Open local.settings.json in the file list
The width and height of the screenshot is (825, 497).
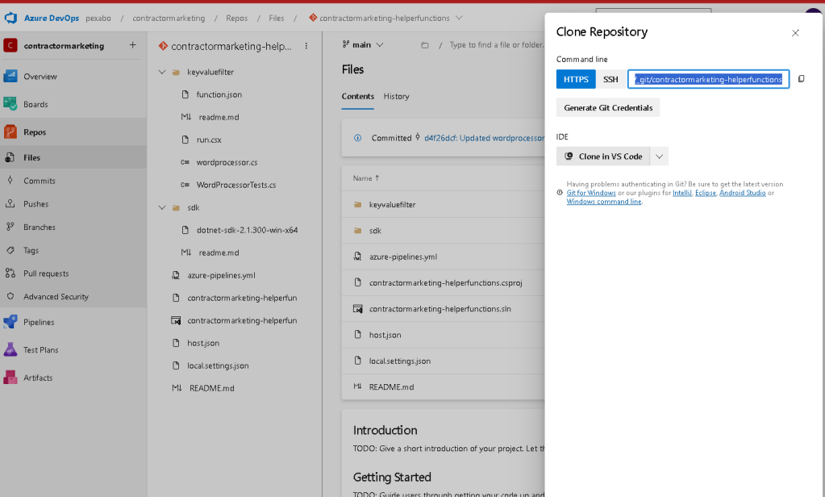coord(400,361)
